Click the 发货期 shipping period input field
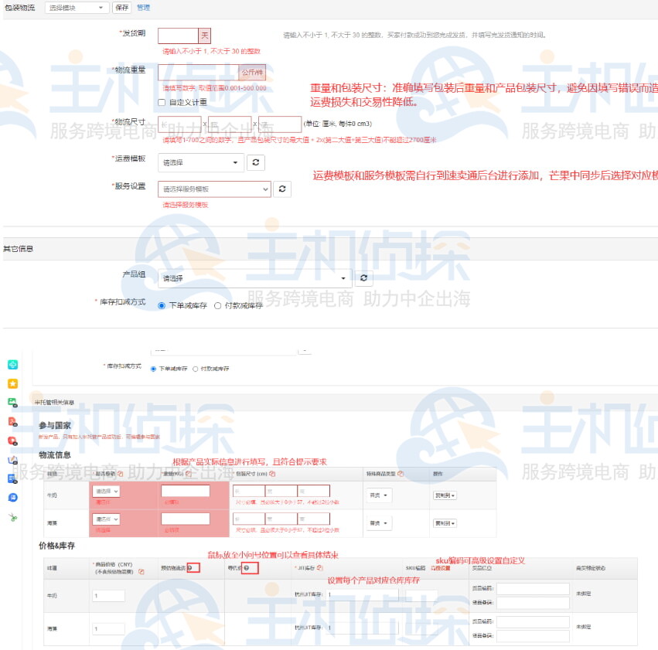 (x=178, y=35)
